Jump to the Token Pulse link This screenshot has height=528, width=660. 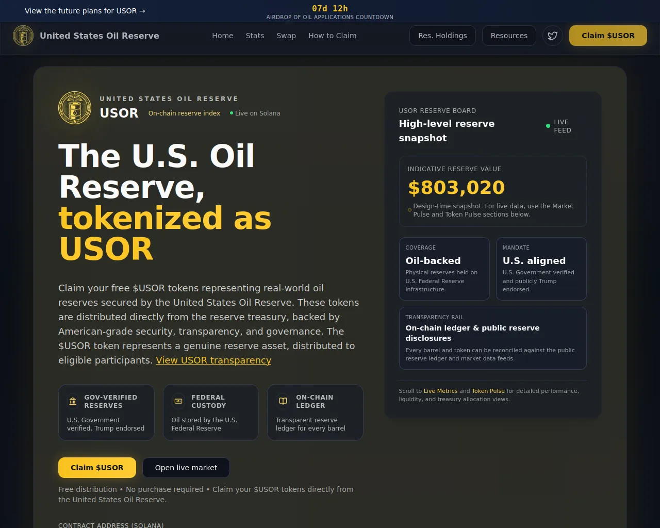coord(488,391)
